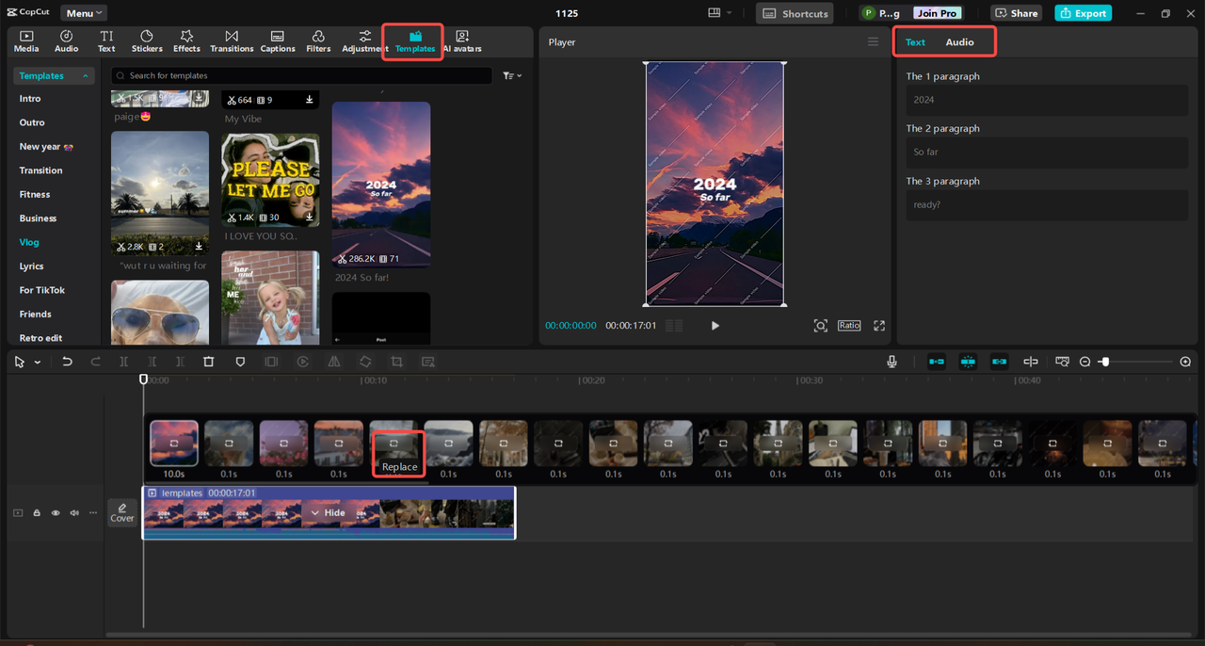Click the fullscreen icon in Player
Screen dimensions: 1205x646
coord(879,326)
